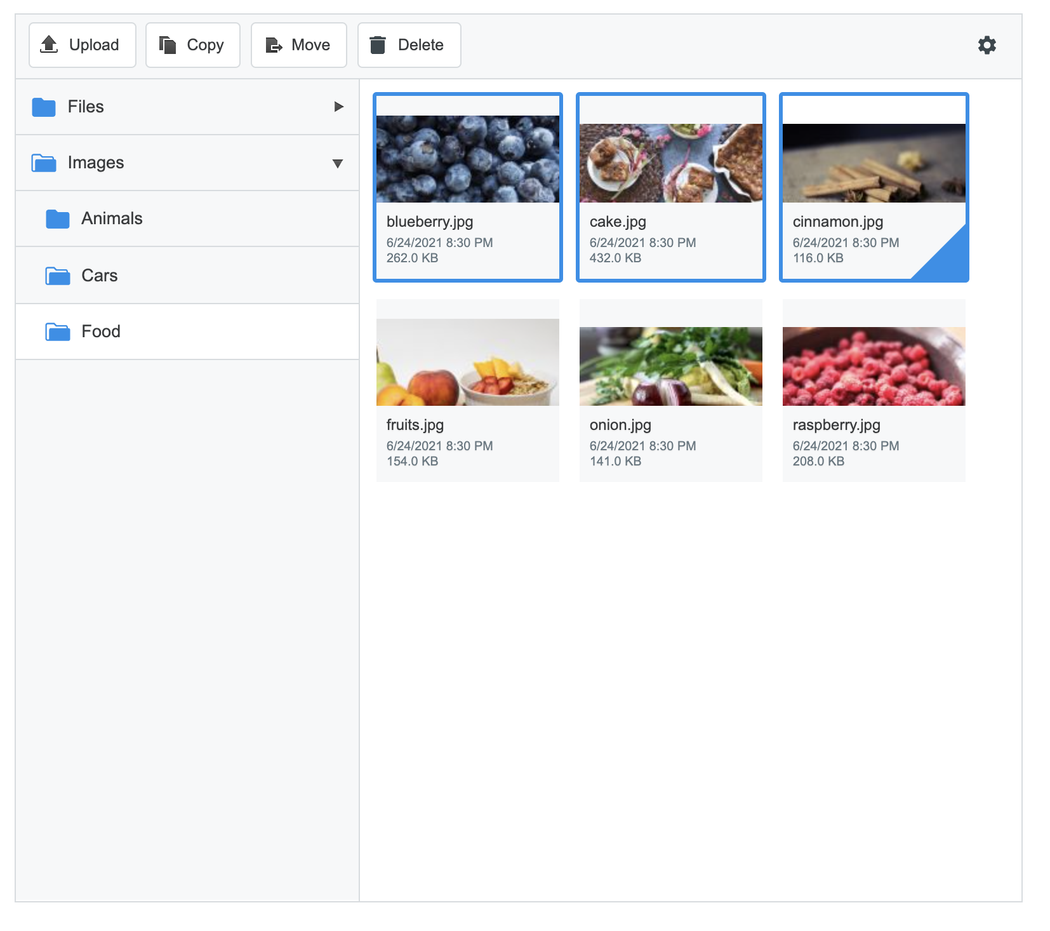Viewport: 1050px width, 931px height.
Task: Select the Copy files icon
Action: (168, 44)
